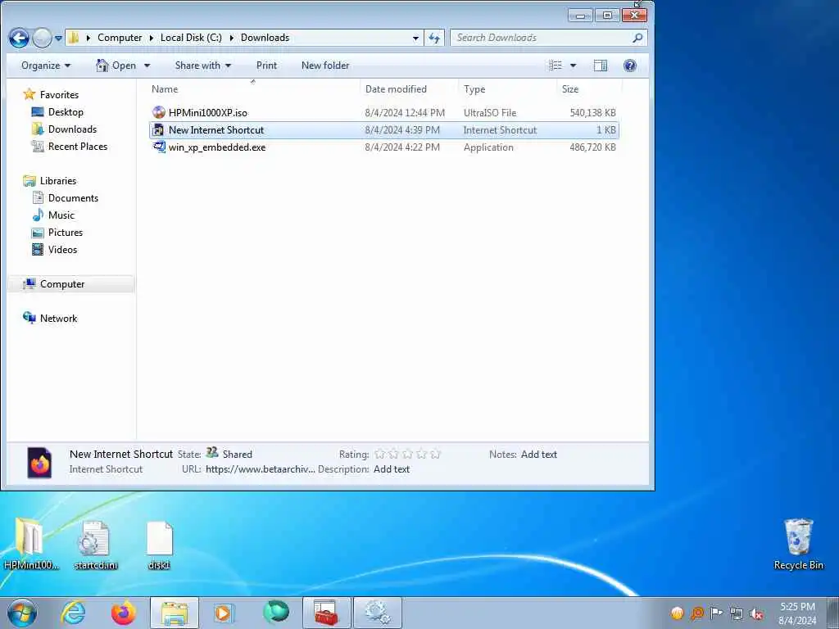The image size is (839, 629).
Task: Open the address bar history dropdown
Action: pos(415,38)
